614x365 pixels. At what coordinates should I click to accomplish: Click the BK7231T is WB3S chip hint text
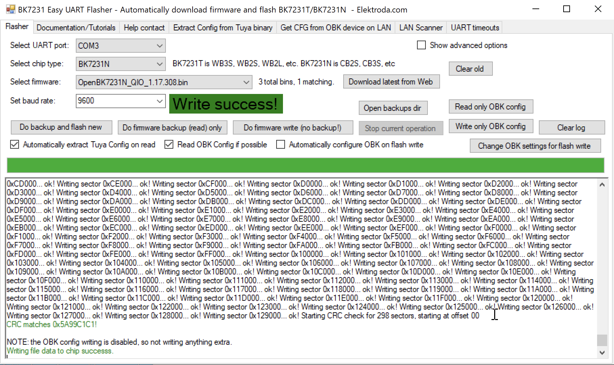point(284,64)
